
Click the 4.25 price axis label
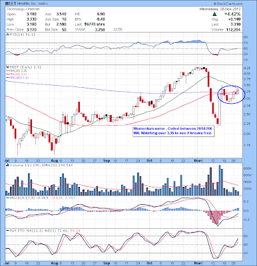pos(248,68)
